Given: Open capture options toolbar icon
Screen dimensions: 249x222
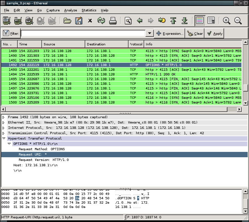Looking at the screenshot, I should coord(18,21).
